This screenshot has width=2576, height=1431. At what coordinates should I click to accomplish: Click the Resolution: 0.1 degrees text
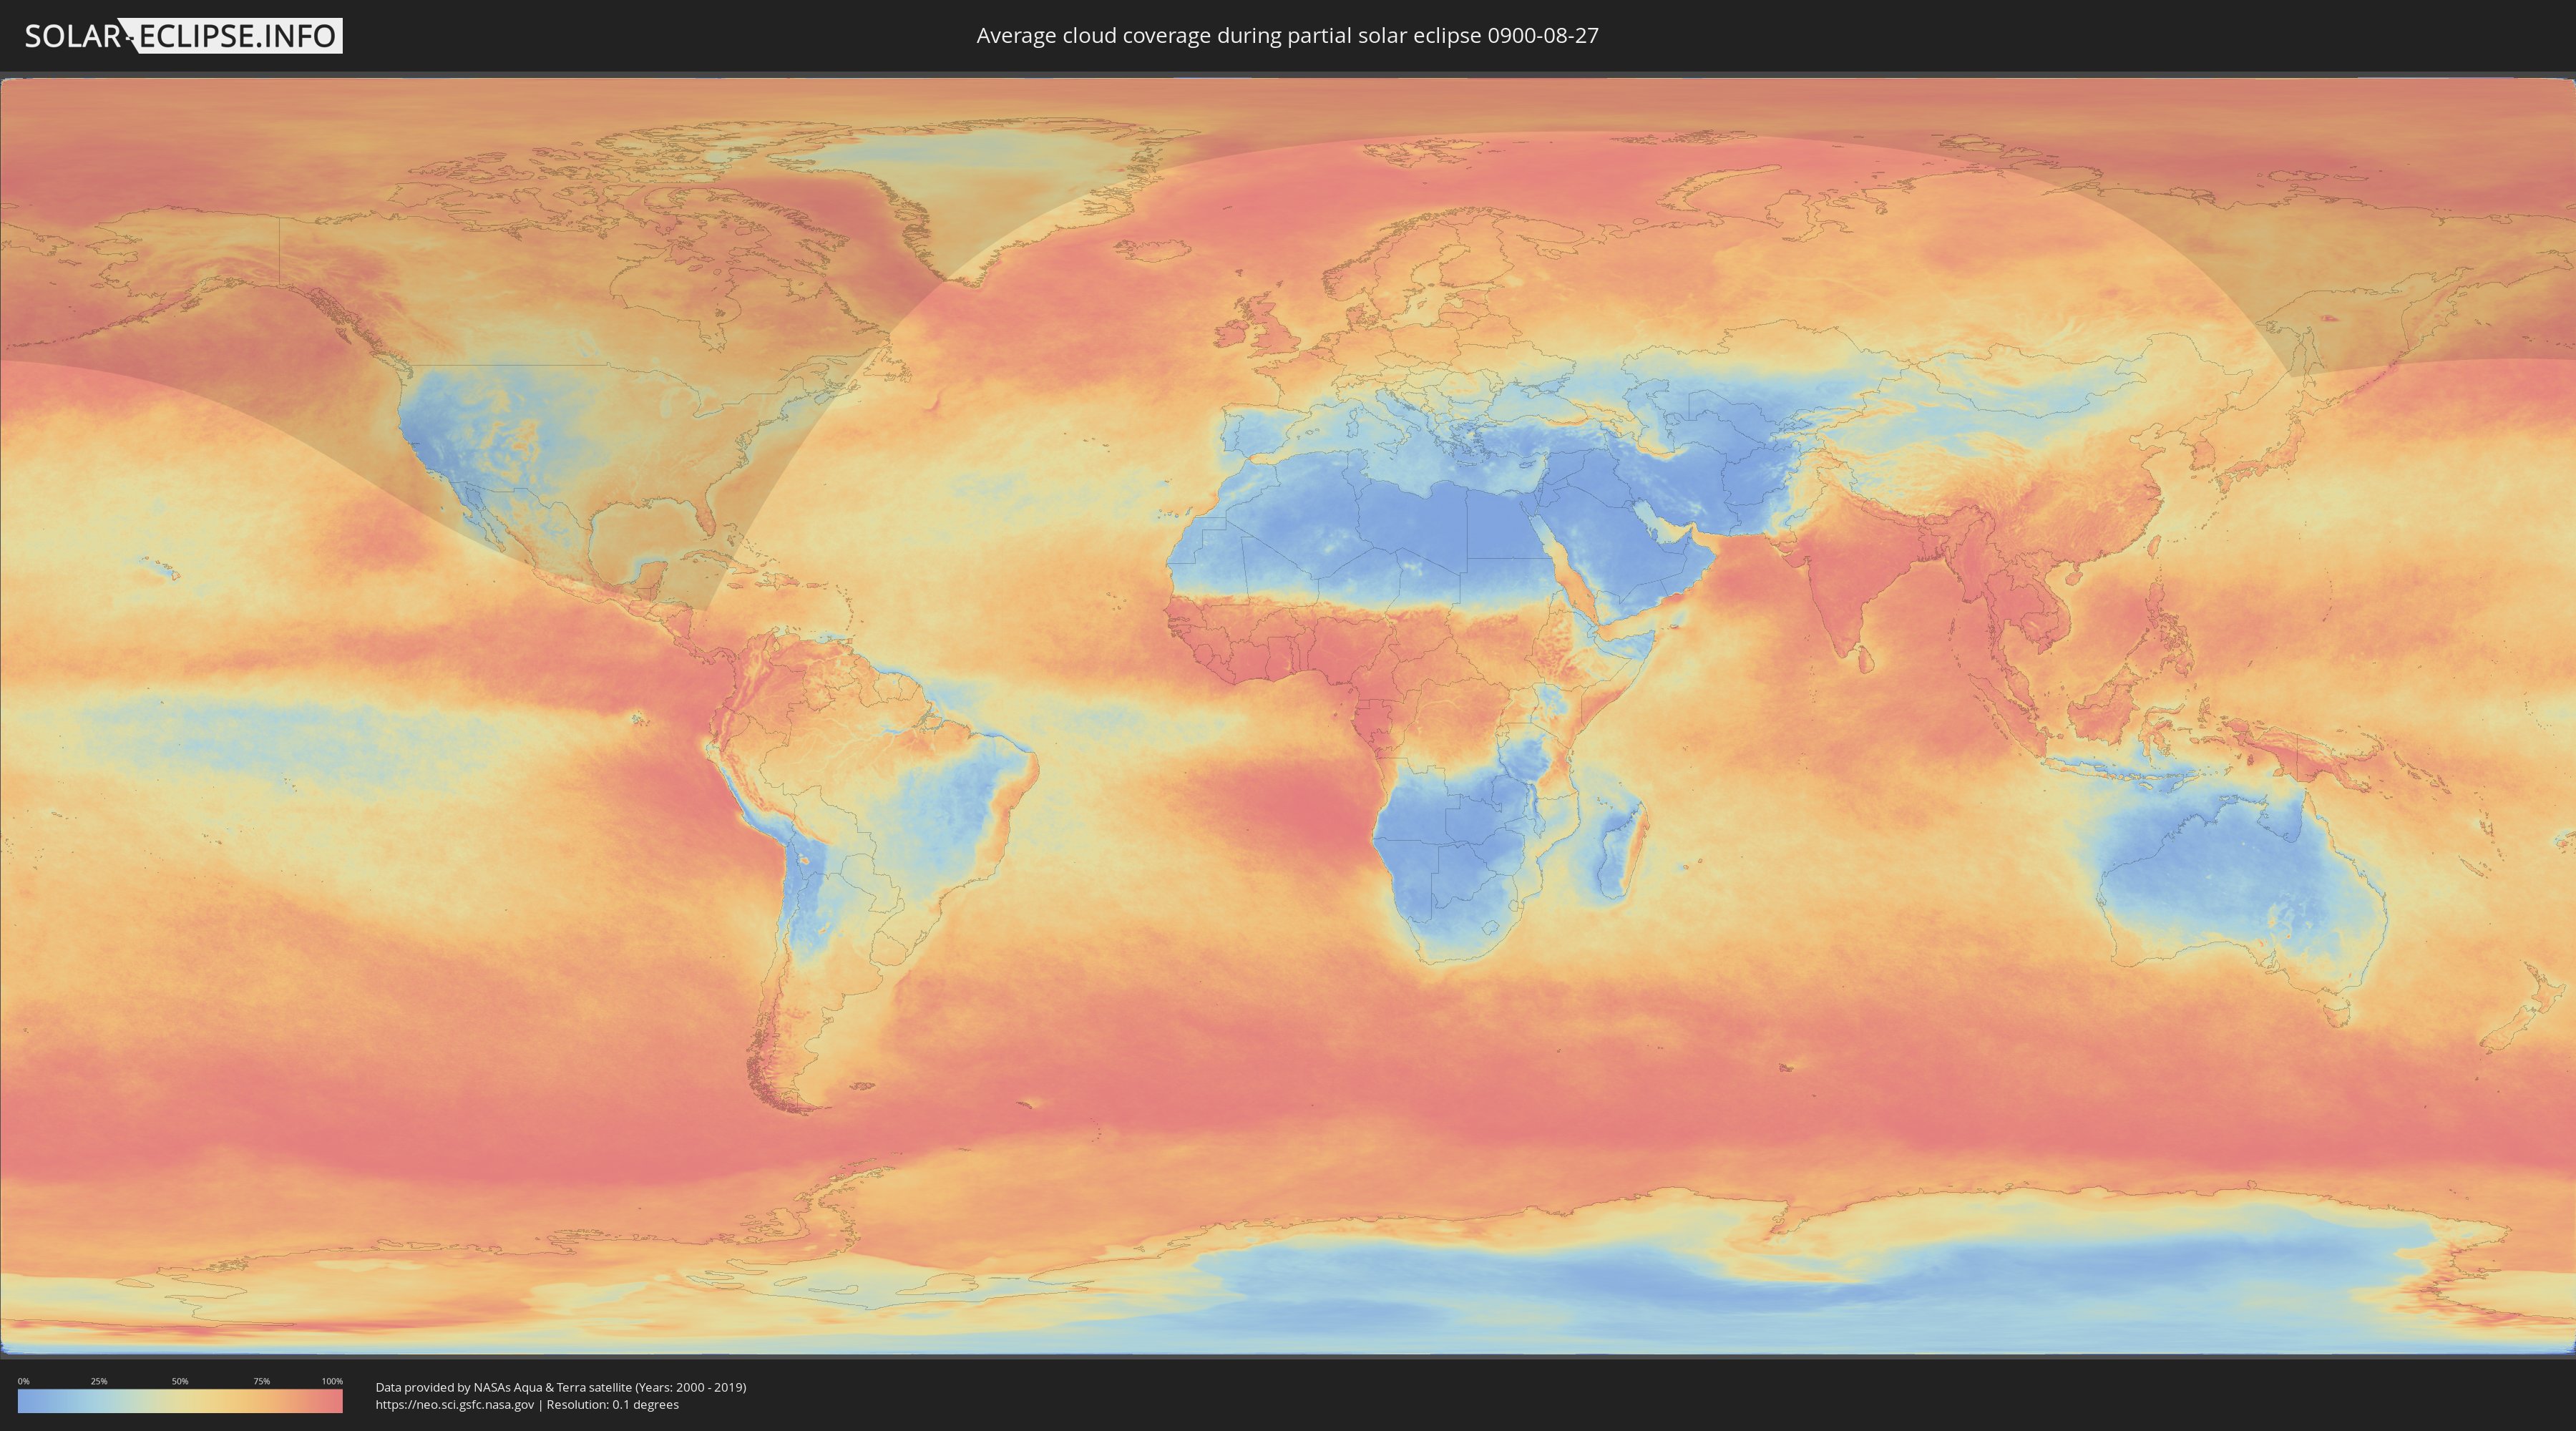click(x=612, y=1405)
